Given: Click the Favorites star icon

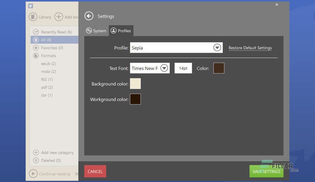Looking at the screenshot, I should (36, 48).
